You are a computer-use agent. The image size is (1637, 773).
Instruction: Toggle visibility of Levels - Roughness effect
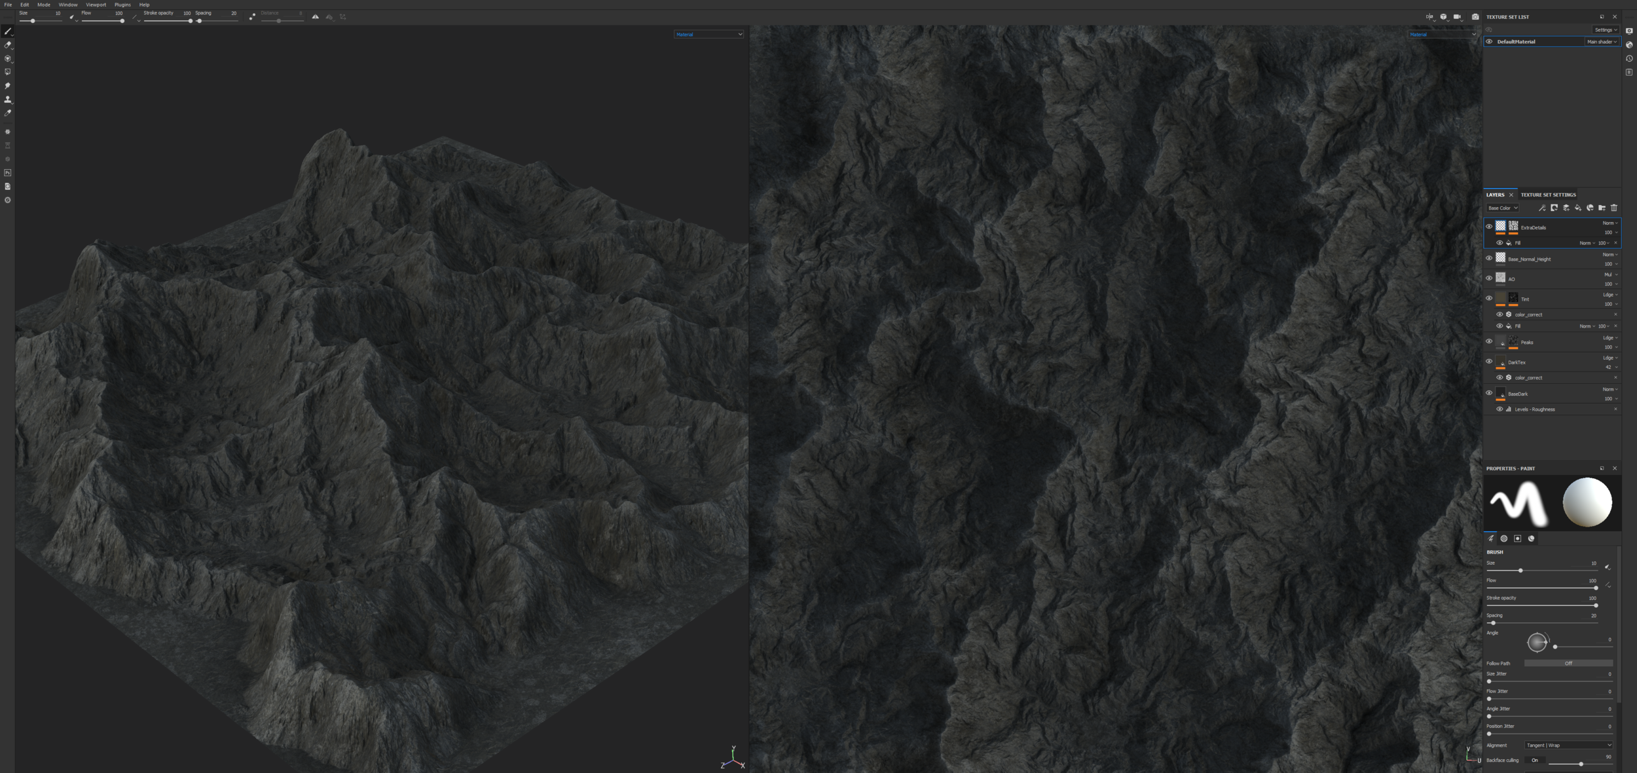tap(1499, 409)
